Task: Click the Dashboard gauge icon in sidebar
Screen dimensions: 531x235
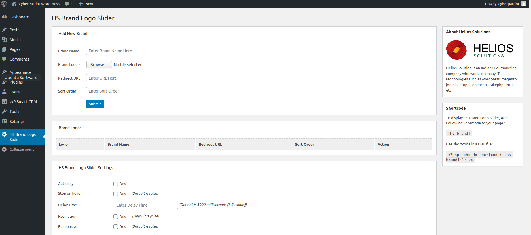Action: tap(4, 17)
